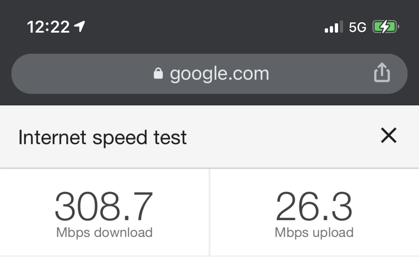419x272 pixels.
Task: Tap the 5G network indicator
Action: pos(357,27)
